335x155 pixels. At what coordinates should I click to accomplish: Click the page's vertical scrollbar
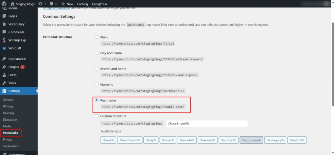(x=333, y=65)
